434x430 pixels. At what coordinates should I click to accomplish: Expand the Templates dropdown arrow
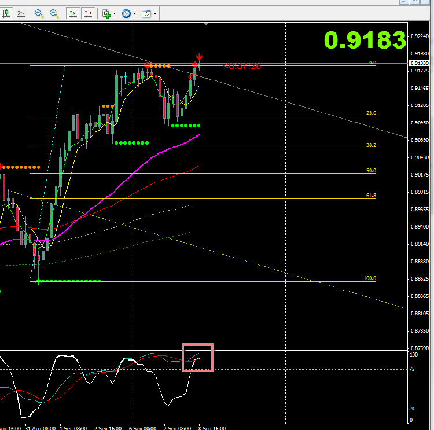click(155, 13)
